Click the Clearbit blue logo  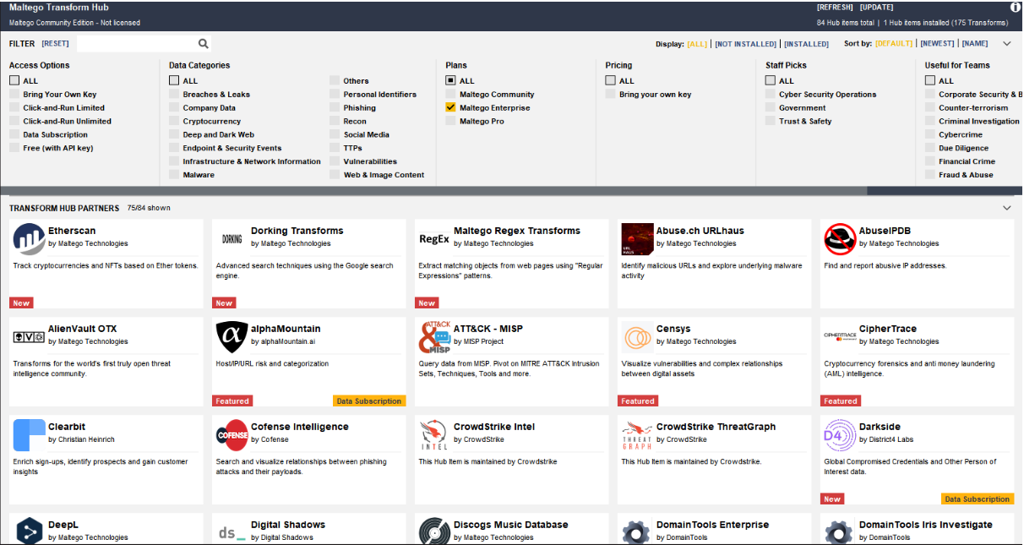(30, 435)
